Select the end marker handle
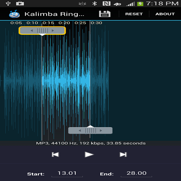Image resolution: width=181 pixels, height=181 pixels. pos(90,130)
